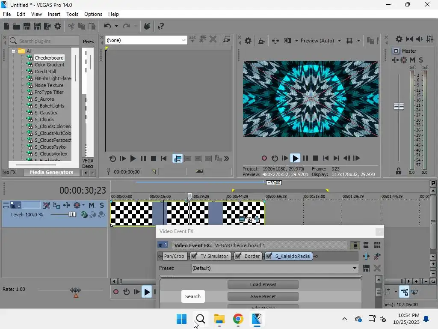The image size is (438, 329).
Task: Click the playback Rate slider handle
Action: pyautogui.click(x=75, y=290)
